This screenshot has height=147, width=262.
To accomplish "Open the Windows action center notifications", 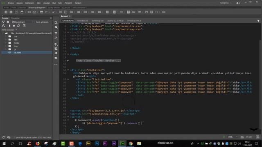I will click(x=257, y=143).
